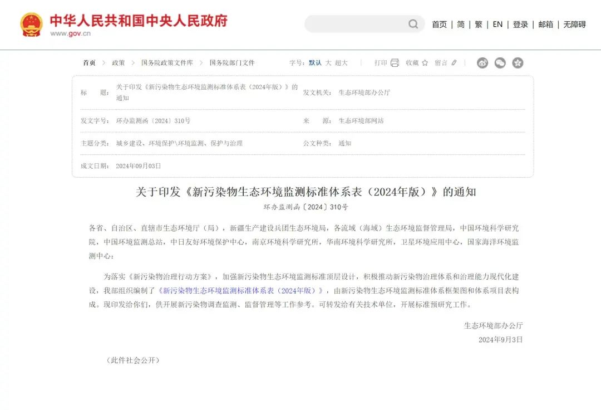Share the article to WeChat

point(500,63)
